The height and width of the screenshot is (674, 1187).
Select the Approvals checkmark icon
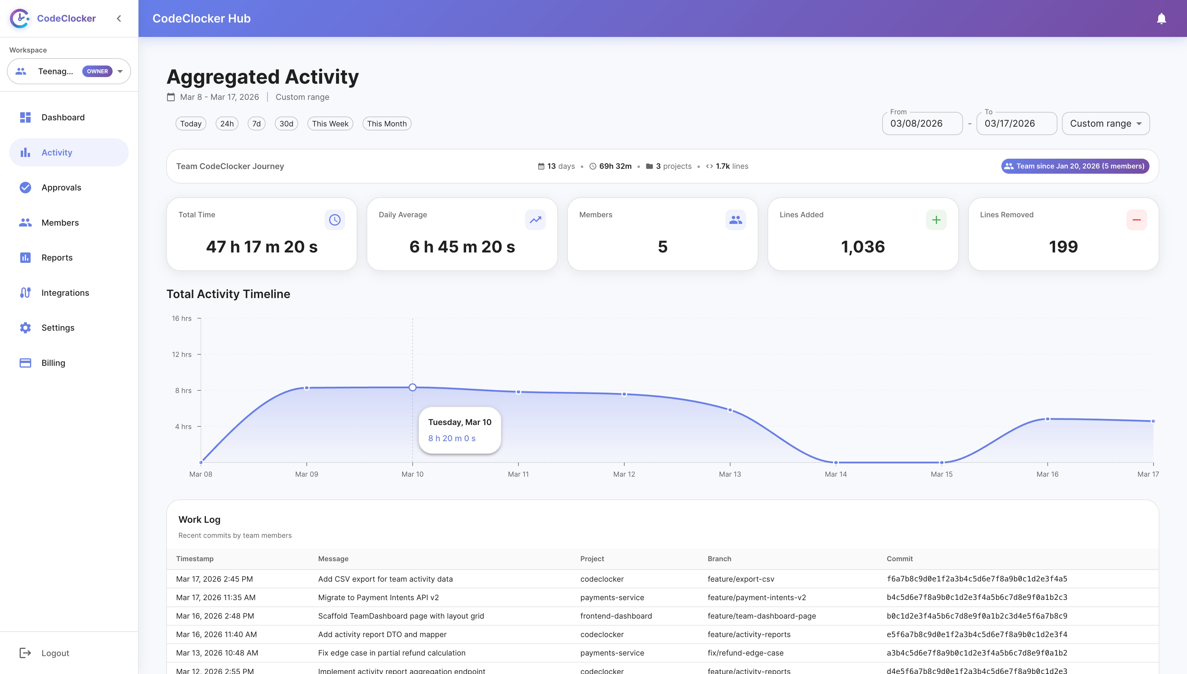(x=25, y=188)
